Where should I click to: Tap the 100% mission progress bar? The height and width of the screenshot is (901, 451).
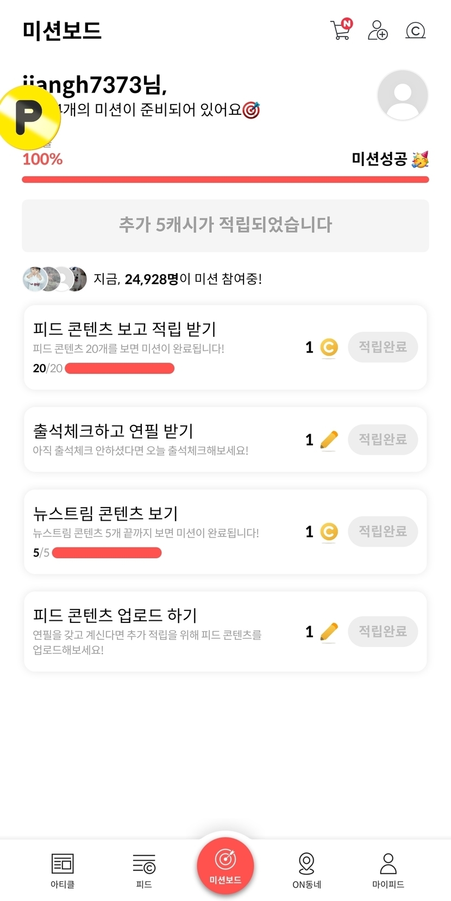point(225,180)
